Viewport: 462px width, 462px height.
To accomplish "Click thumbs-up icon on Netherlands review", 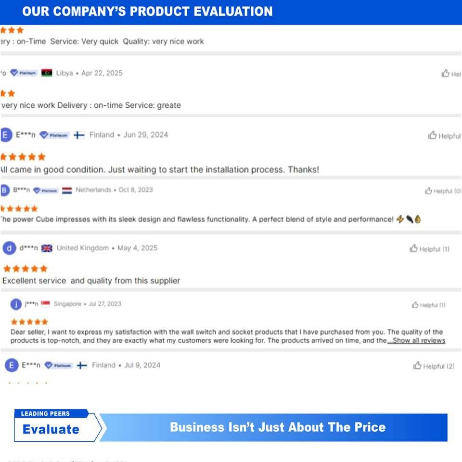I will tap(428, 191).
